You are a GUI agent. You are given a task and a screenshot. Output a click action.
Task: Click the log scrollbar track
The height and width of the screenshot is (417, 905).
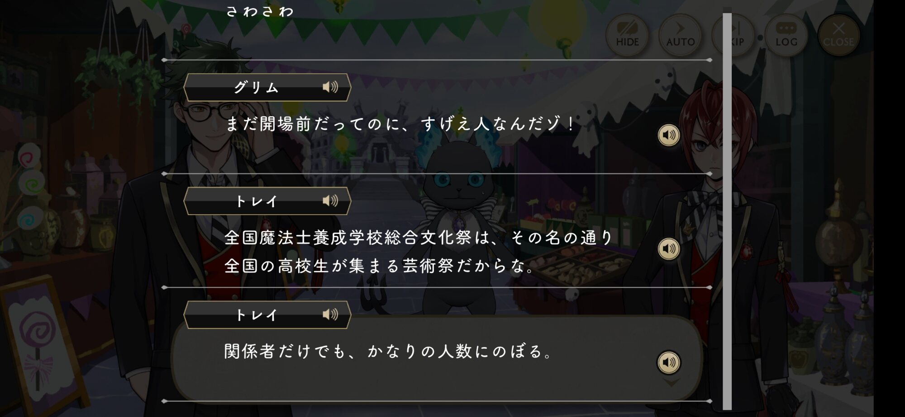(727, 211)
